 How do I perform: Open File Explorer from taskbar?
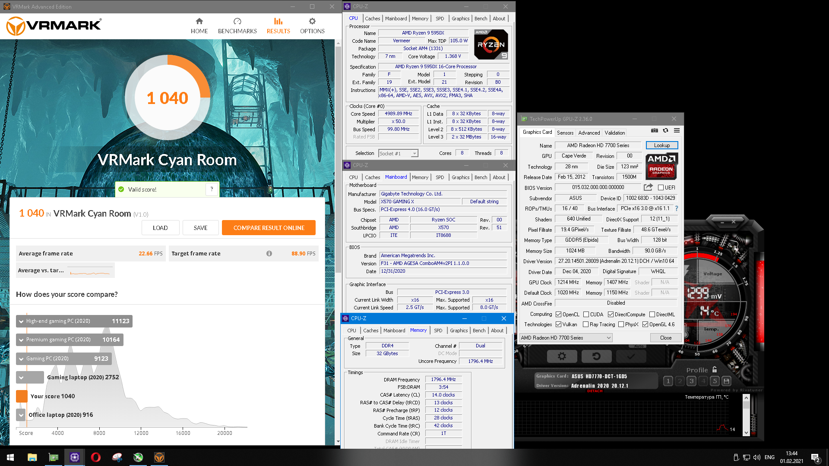tap(32, 457)
